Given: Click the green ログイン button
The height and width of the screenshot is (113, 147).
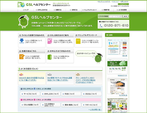Looking at the screenshot, I should [123, 4].
